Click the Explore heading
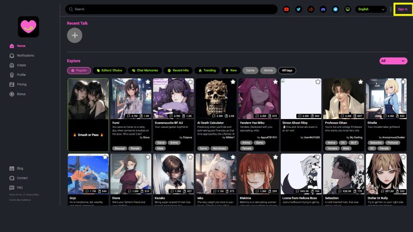This screenshot has width=413, height=232. [73, 61]
